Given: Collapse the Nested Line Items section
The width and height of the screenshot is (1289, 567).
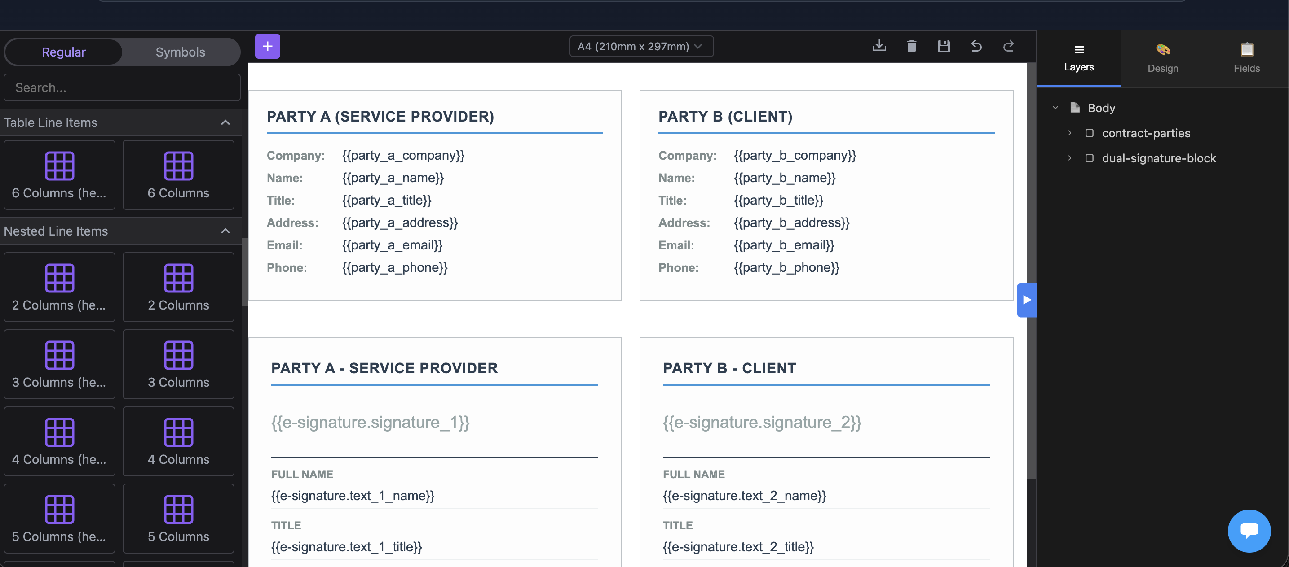Looking at the screenshot, I should (x=225, y=231).
